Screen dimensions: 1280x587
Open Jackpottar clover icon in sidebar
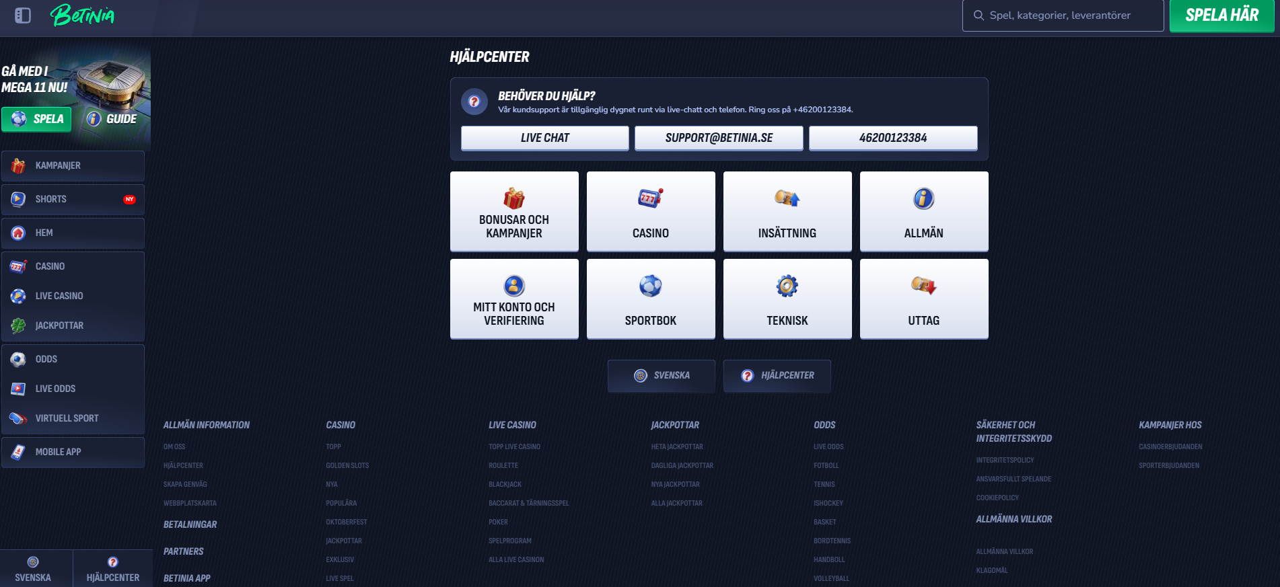(18, 326)
